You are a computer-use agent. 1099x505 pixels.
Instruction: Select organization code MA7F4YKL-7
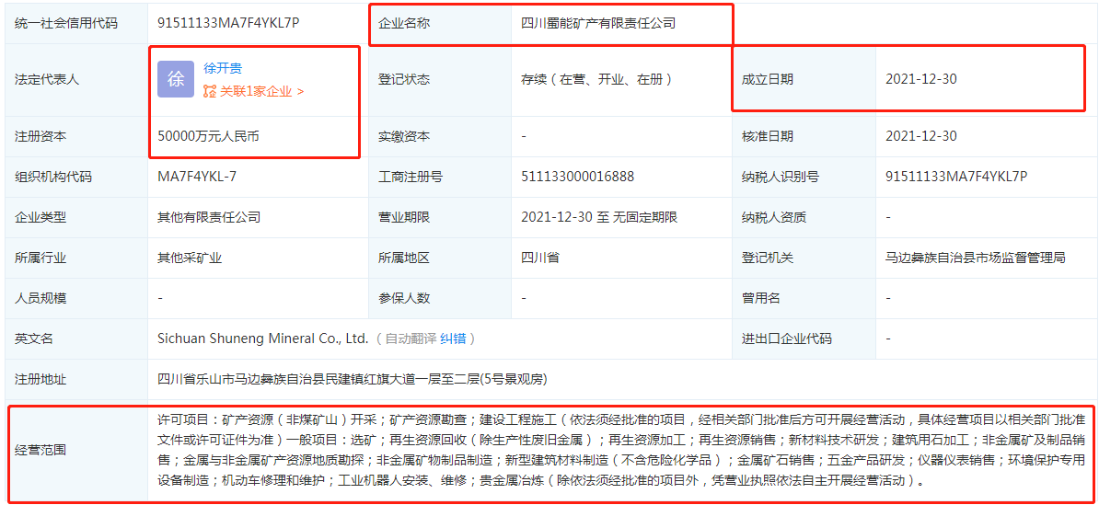tap(197, 177)
